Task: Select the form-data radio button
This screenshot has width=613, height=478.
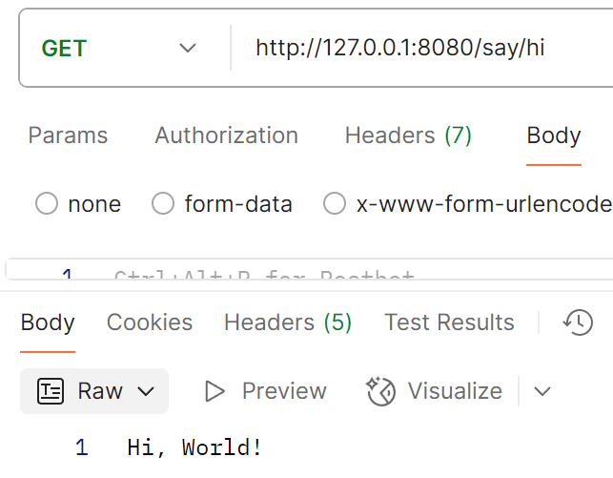Action: pyautogui.click(x=163, y=203)
